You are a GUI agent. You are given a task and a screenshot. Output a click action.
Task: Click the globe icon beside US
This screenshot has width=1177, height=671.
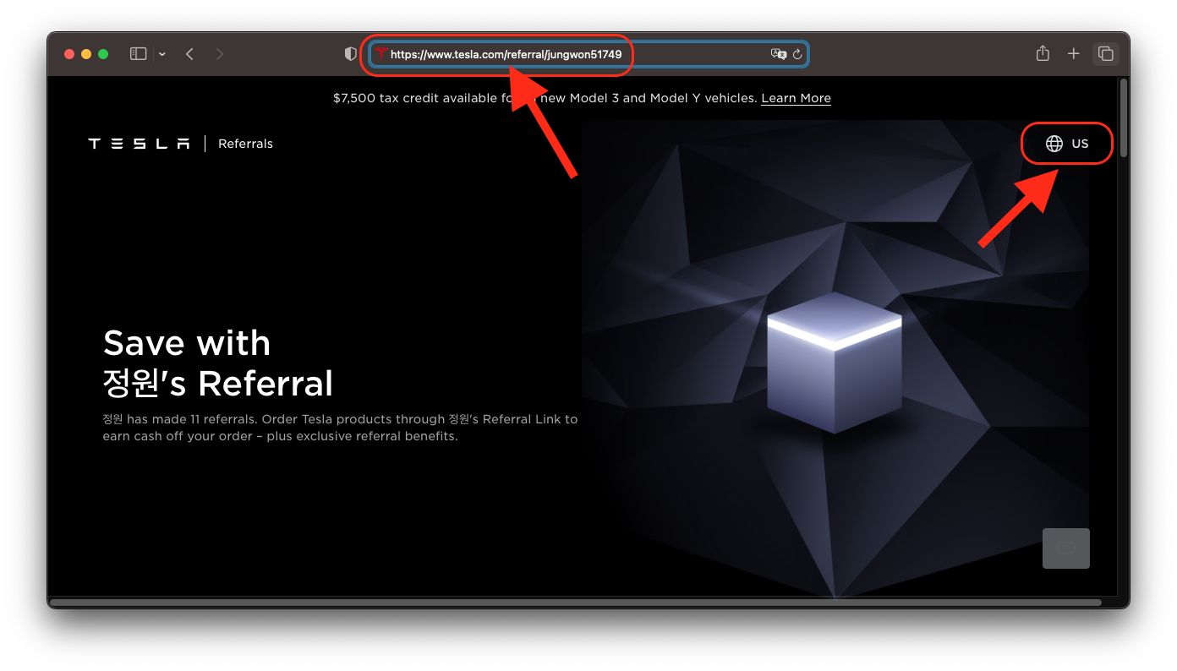pyautogui.click(x=1054, y=144)
